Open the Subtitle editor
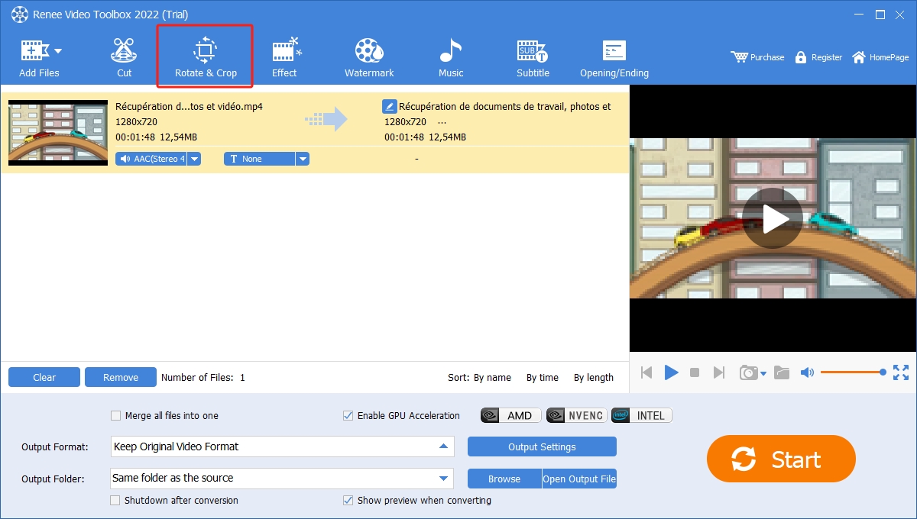 coord(532,55)
